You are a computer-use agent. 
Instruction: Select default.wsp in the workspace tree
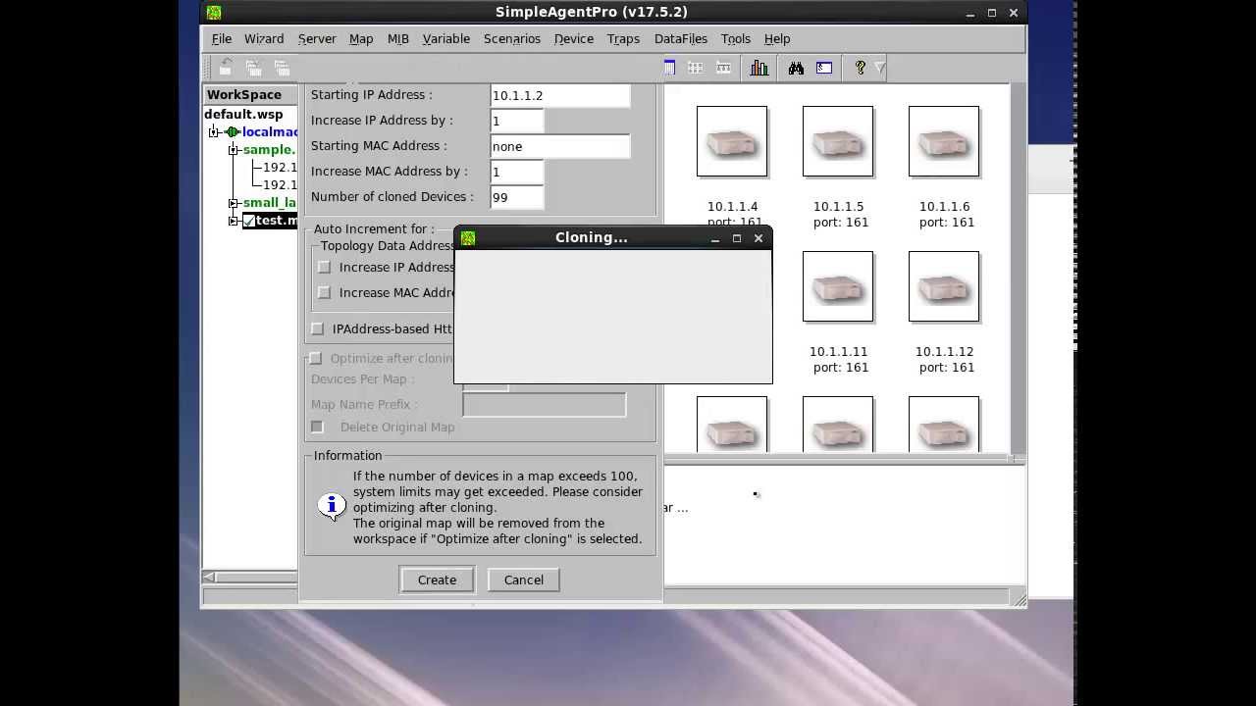click(243, 115)
